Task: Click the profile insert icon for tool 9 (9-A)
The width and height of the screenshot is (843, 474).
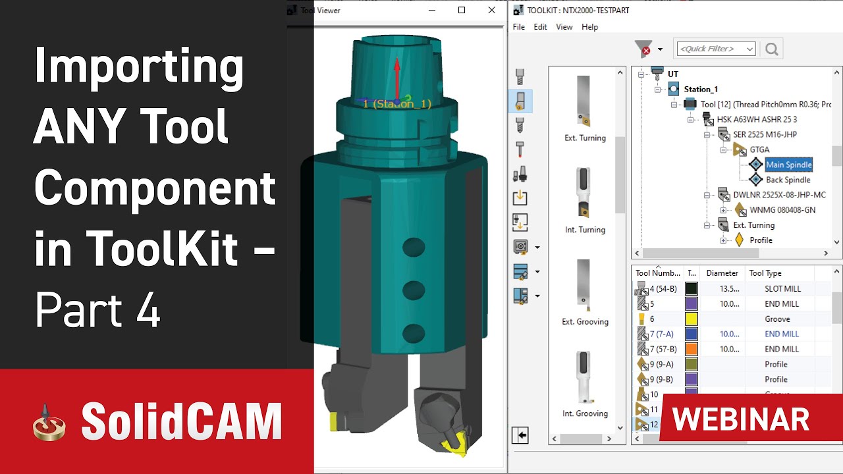Action: tap(641, 364)
